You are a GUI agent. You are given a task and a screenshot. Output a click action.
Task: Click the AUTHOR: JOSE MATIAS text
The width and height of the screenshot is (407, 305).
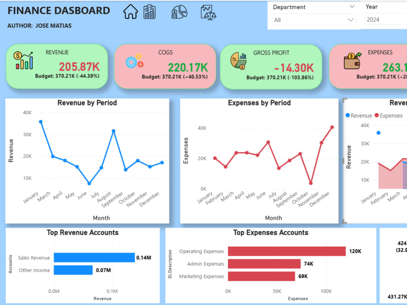coord(39,26)
